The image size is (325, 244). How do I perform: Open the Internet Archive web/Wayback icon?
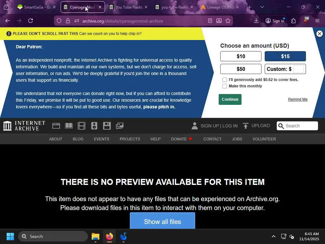pos(56,126)
